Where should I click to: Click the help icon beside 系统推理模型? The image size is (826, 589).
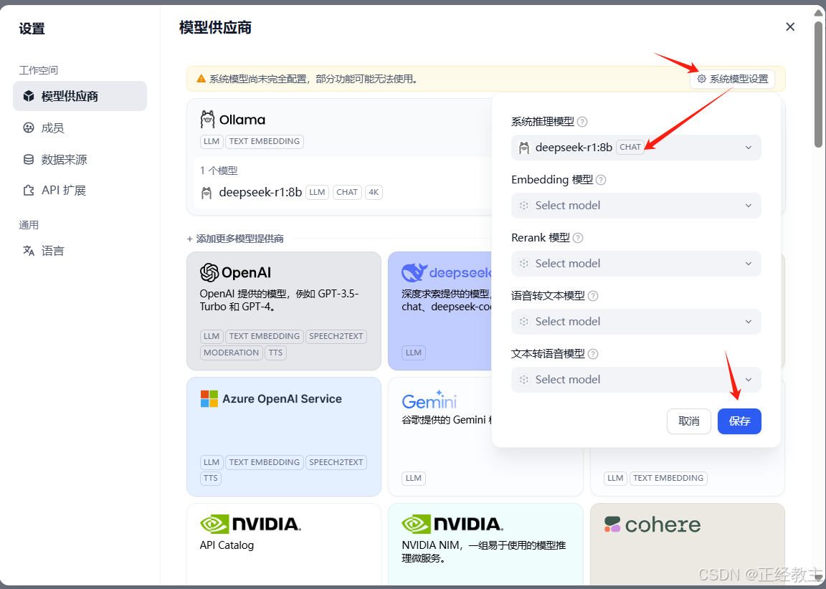[582, 122]
